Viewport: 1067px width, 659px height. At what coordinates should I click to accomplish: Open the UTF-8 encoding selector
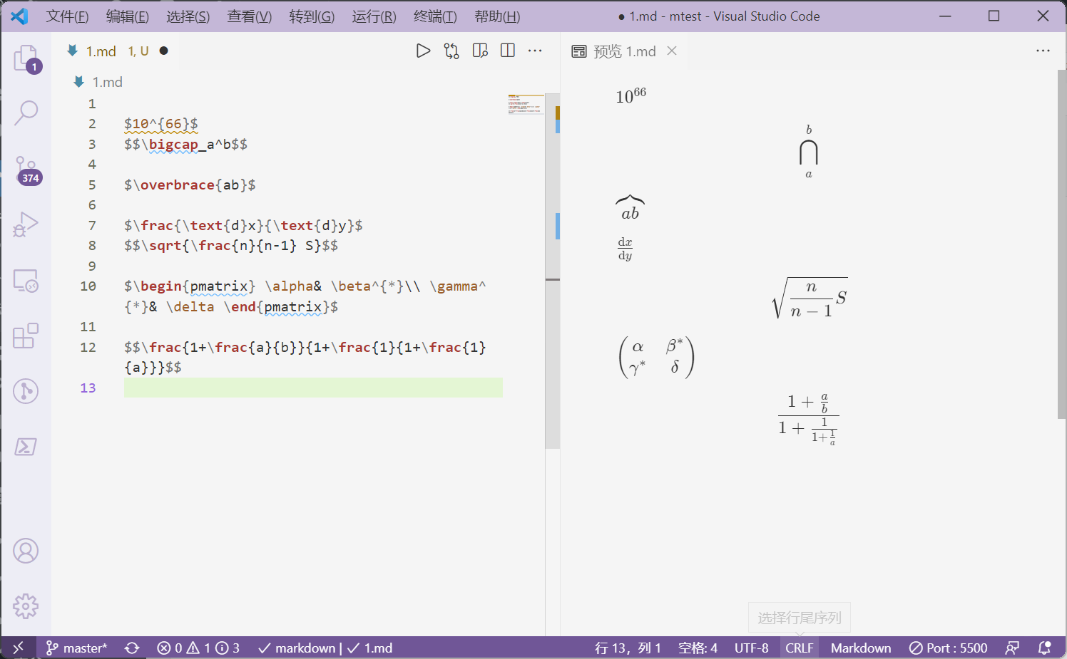(751, 648)
